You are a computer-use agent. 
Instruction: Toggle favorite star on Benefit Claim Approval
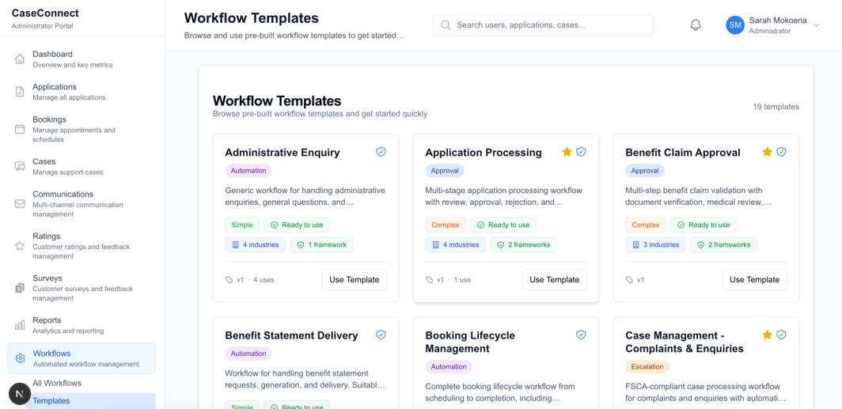point(767,152)
